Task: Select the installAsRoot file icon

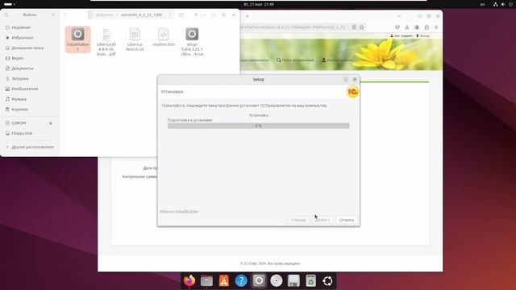Action: click(77, 39)
